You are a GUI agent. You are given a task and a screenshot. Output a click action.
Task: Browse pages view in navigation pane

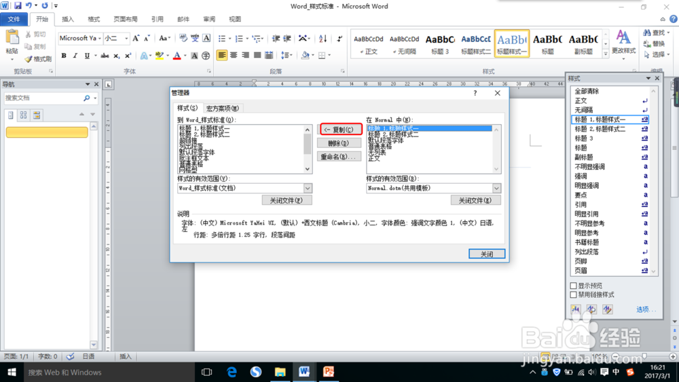pyautogui.click(x=23, y=115)
